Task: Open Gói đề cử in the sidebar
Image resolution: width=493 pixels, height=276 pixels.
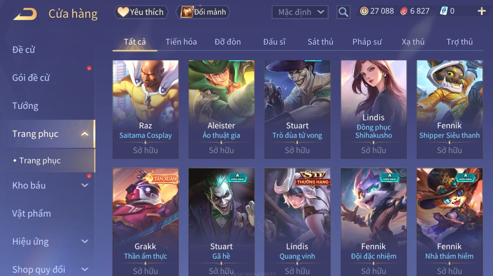Action: [x=31, y=78]
